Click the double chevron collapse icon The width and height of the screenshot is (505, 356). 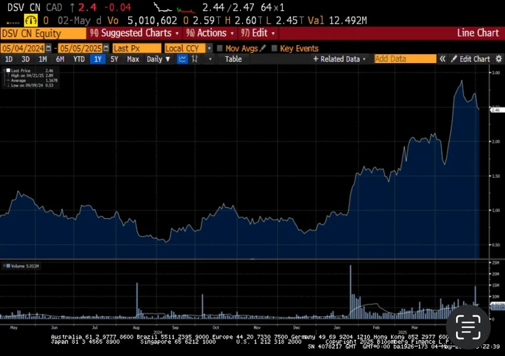[442, 59]
